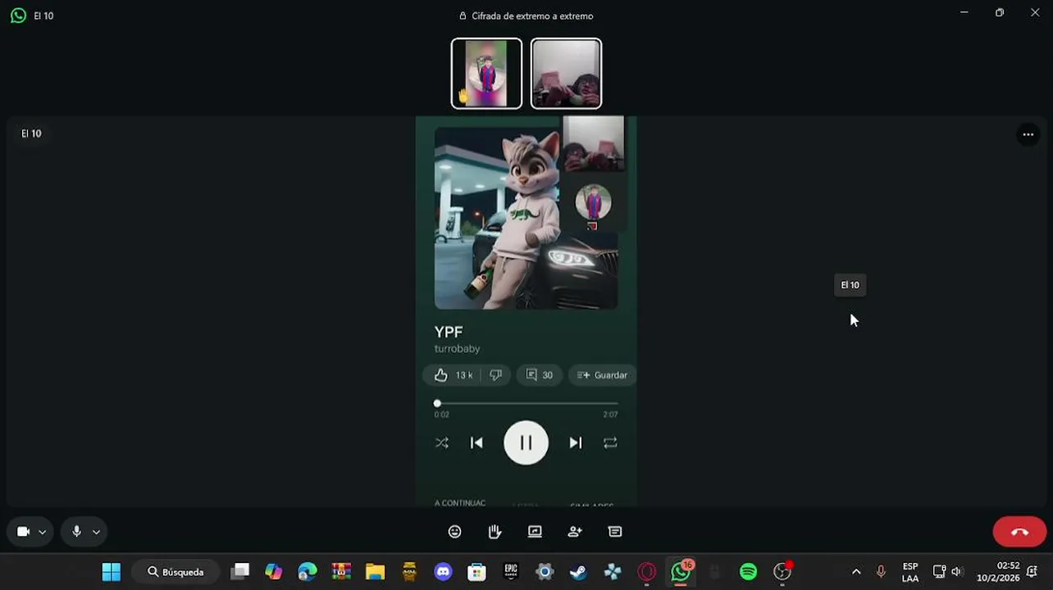Open WinRAR from taskbar

click(341, 572)
